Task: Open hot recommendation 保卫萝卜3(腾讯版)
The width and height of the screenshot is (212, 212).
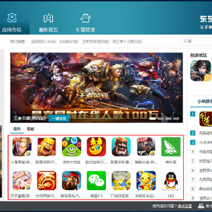Action: coord(127,42)
